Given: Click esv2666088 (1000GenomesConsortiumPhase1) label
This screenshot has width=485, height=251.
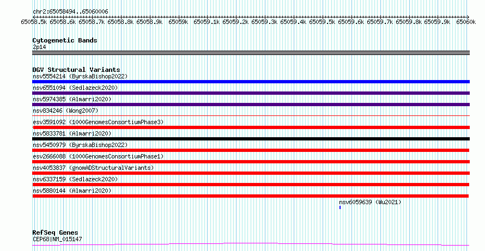Looking at the screenshot, I should (98, 156).
